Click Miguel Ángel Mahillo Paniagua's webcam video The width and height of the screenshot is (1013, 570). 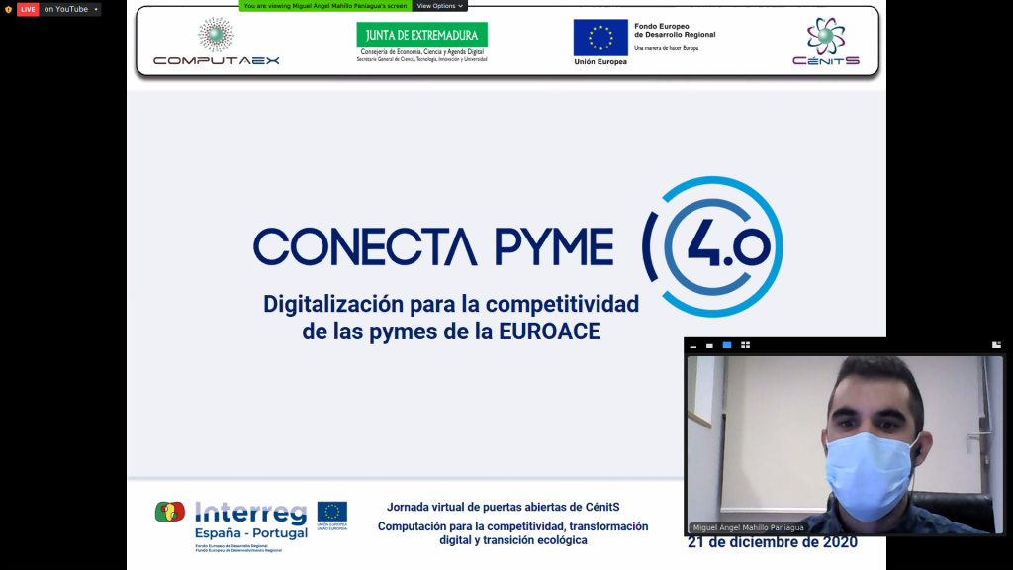click(845, 444)
